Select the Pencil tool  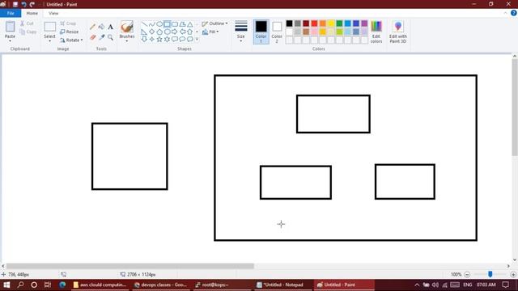pyautogui.click(x=93, y=27)
